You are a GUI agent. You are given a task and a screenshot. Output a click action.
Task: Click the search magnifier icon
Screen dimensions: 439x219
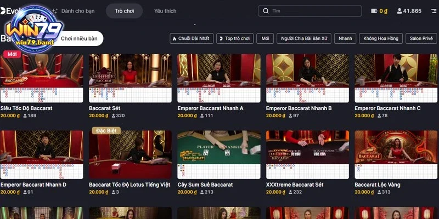click(x=266, y=11)
